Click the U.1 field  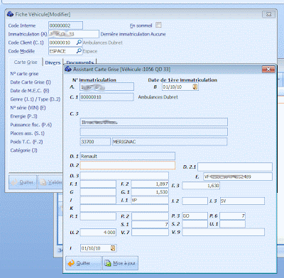click(x=232, y=224)
